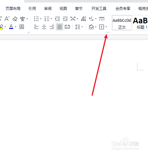The image size is (148, 154).
Task: Apply the 标题 1 heading style
Action: click(140, 23)
